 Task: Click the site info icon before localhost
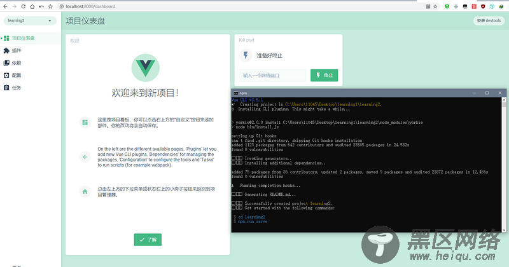tap(62, 6)
